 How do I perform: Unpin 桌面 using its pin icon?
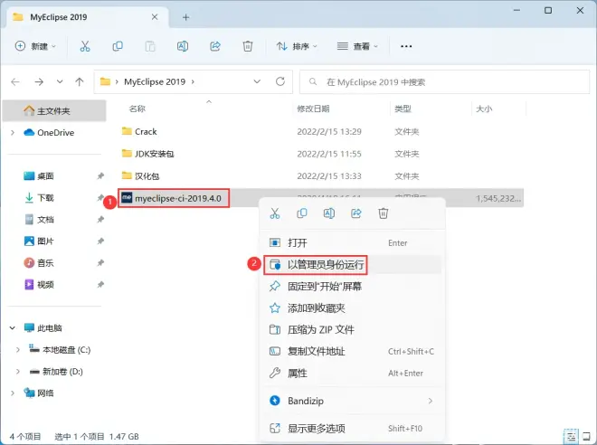(x=100, y=175)
